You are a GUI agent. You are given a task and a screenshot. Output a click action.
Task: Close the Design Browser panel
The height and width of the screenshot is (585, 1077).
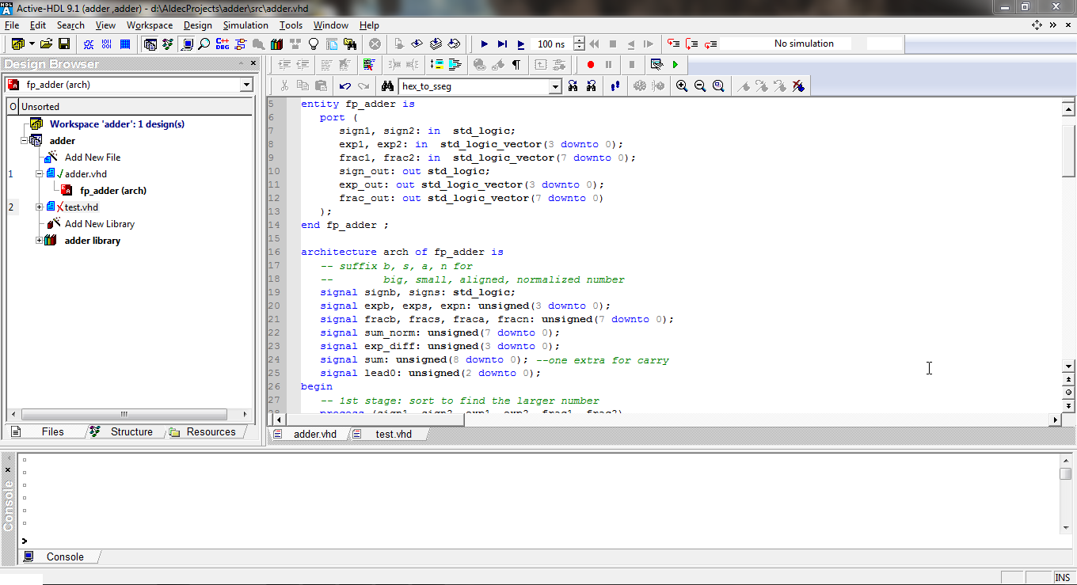click(x=253, y=63)
